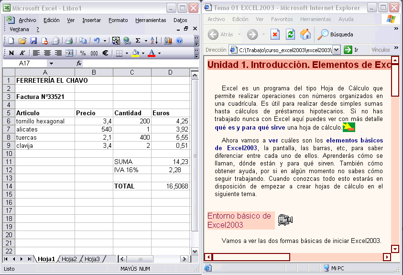The width and height of the screenshot is (403, 275).
Task: Open the Formato menu in Excel
Action: 118,20
